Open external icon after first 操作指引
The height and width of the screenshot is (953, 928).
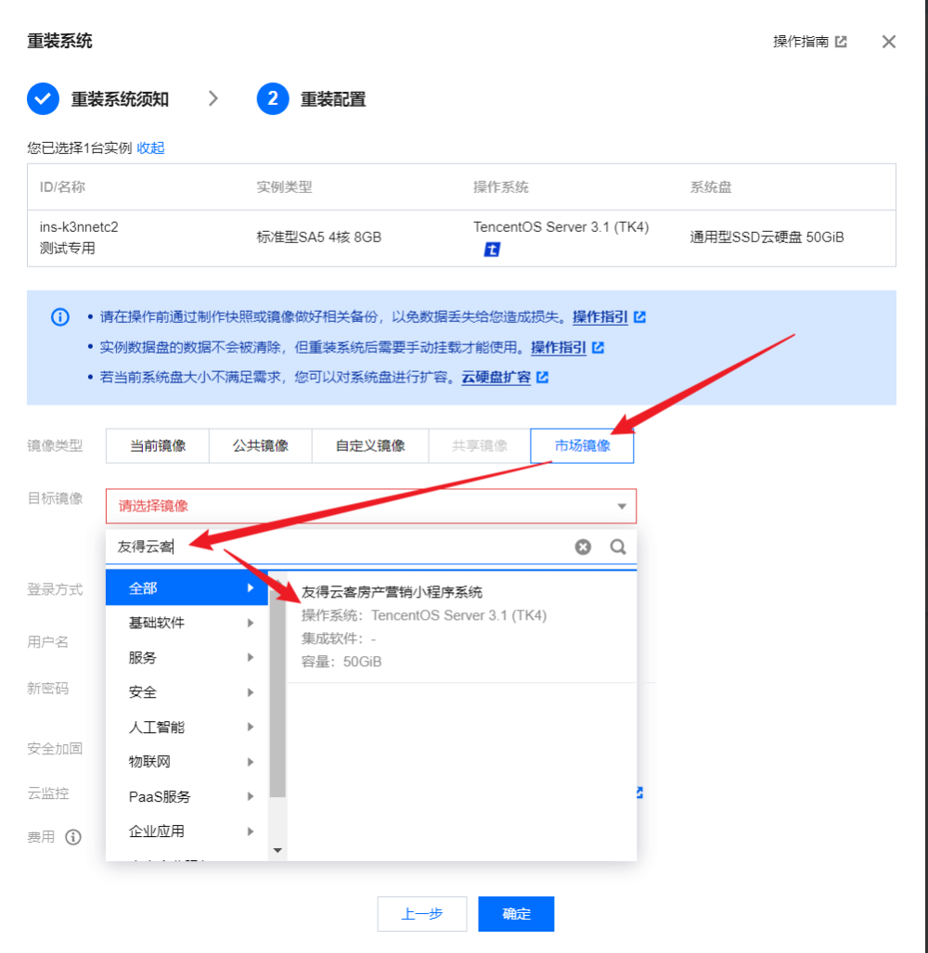point(639,316)
